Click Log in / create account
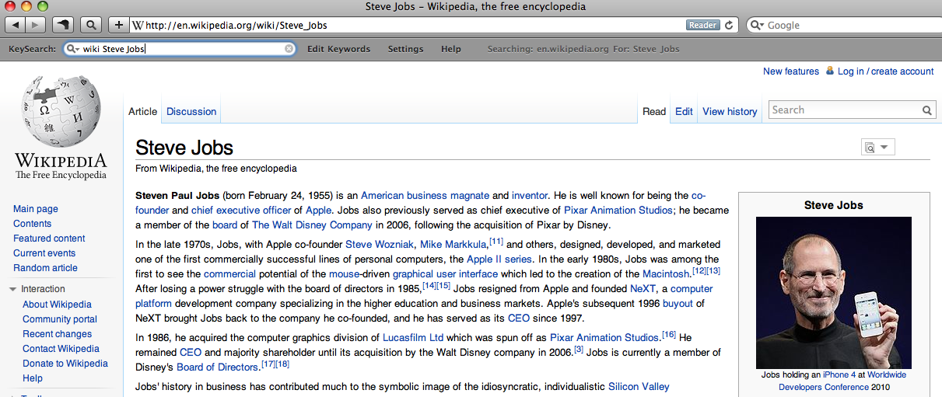This screenshot has width=942, height=397. 885,71
